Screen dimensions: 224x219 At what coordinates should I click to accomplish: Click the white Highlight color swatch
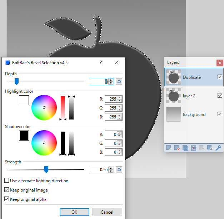point(24,100)
